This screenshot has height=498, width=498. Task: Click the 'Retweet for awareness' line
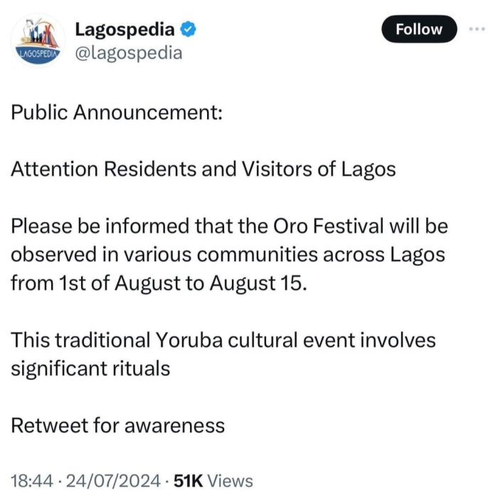click(118, 425)
